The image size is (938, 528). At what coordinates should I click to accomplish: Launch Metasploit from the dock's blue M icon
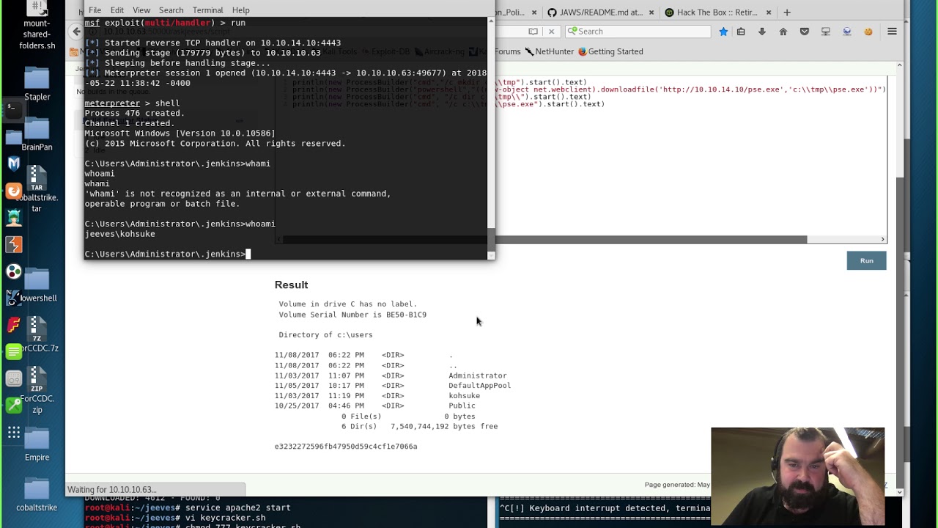pos(13,164)
